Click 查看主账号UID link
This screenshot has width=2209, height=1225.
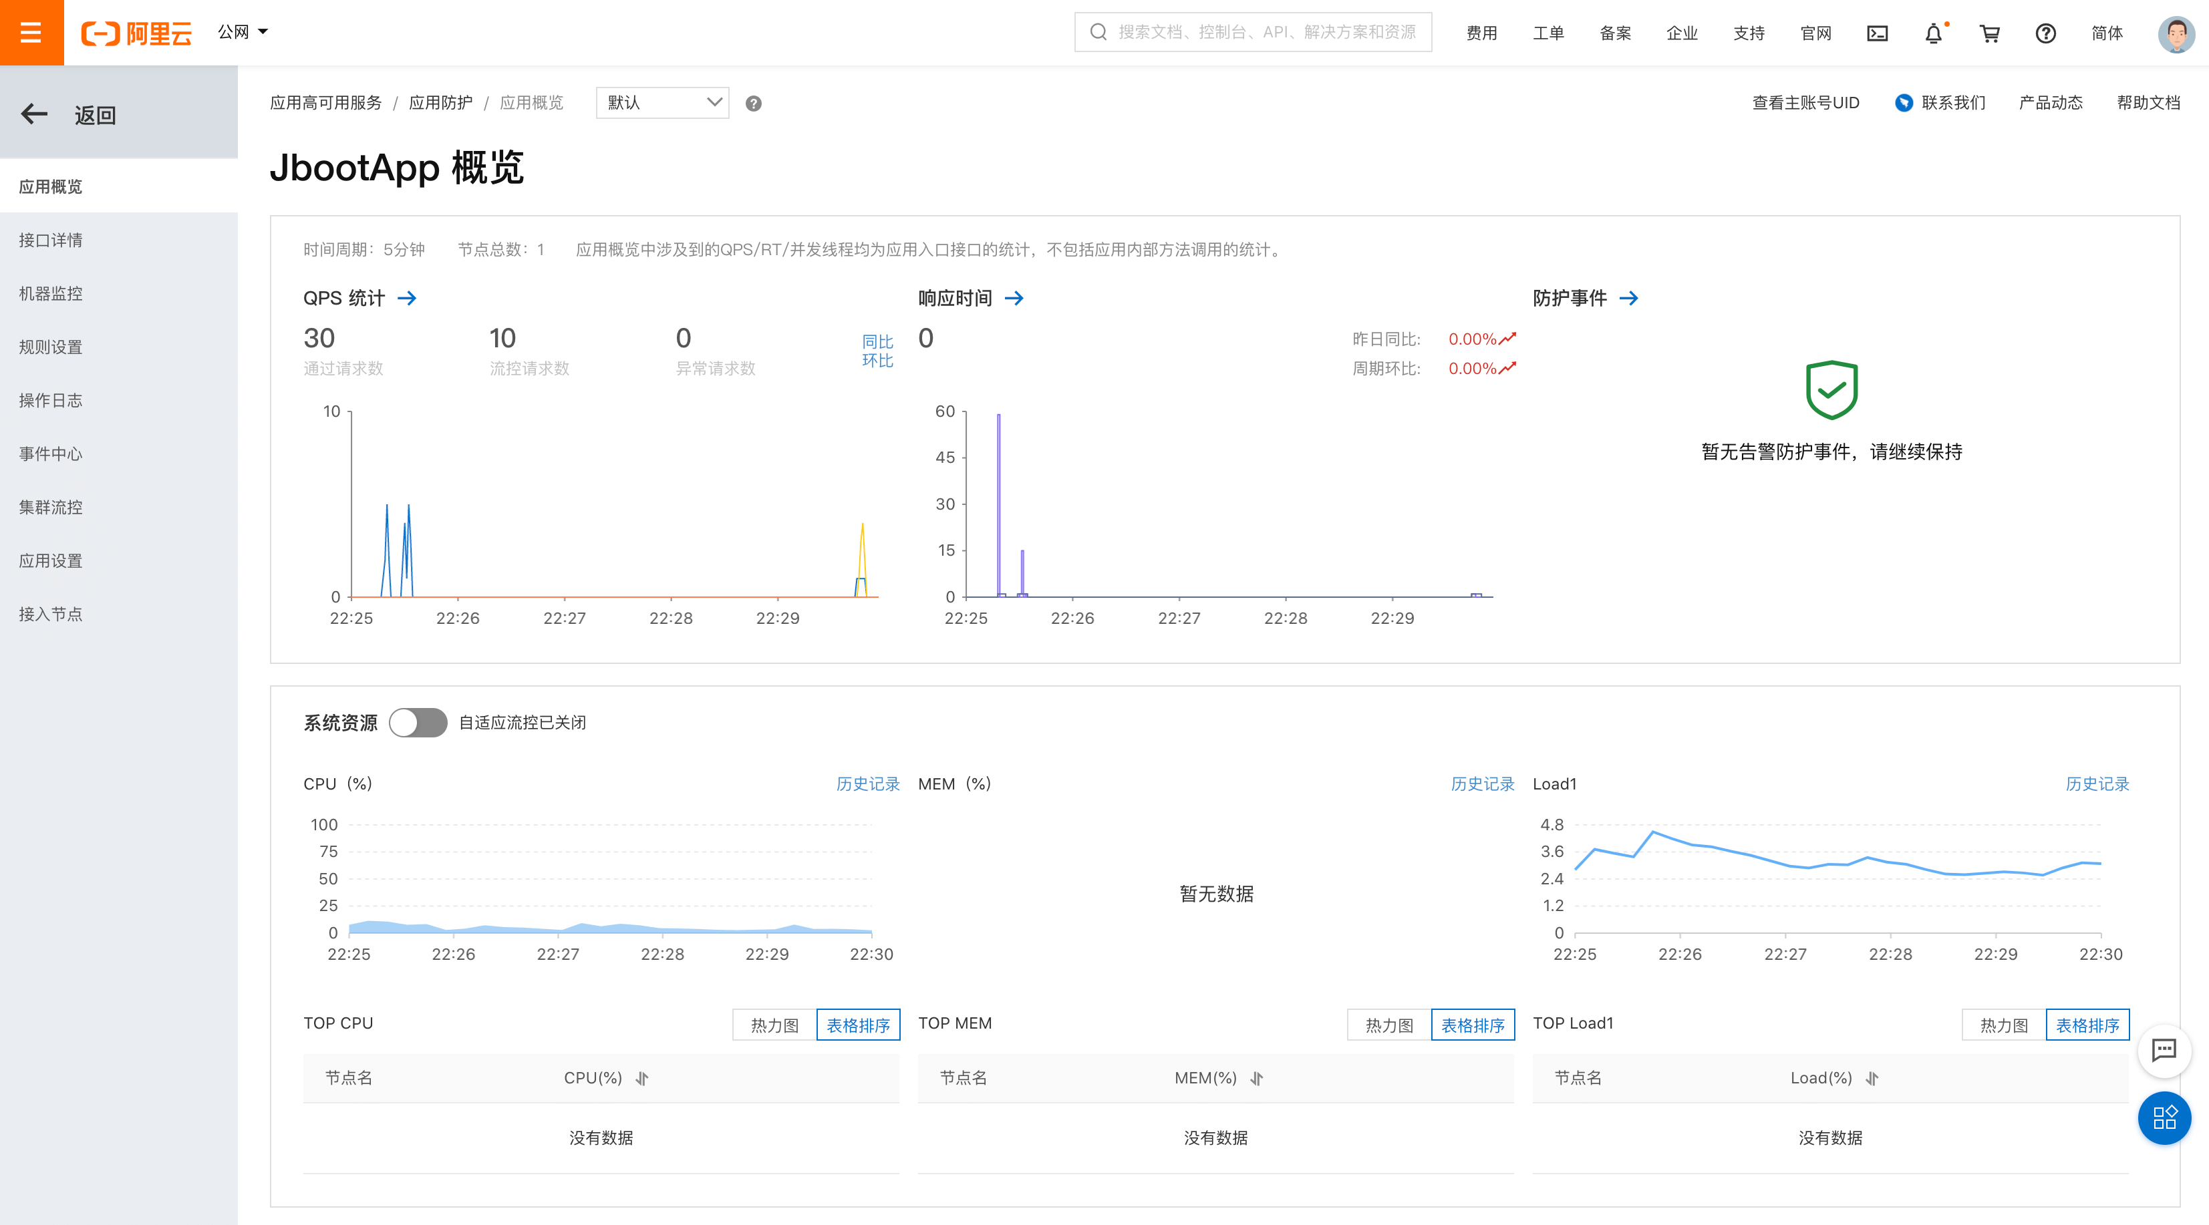click(x=1805, y=103)
